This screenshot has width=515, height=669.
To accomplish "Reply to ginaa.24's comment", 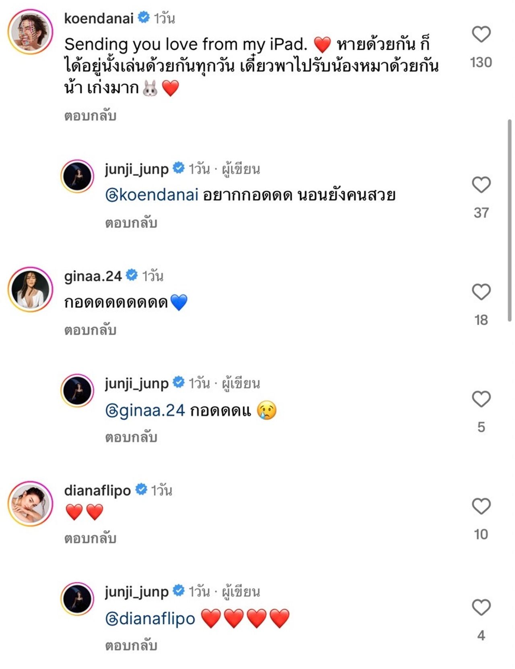I will 90,330.
